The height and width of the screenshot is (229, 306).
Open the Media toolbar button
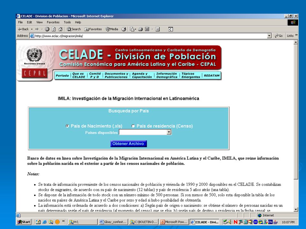click(112, 29)
